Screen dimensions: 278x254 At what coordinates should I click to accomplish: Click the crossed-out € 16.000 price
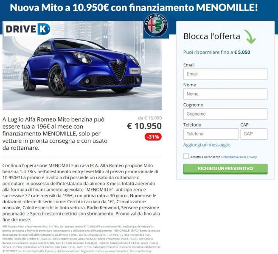click(x=153, y=118)
